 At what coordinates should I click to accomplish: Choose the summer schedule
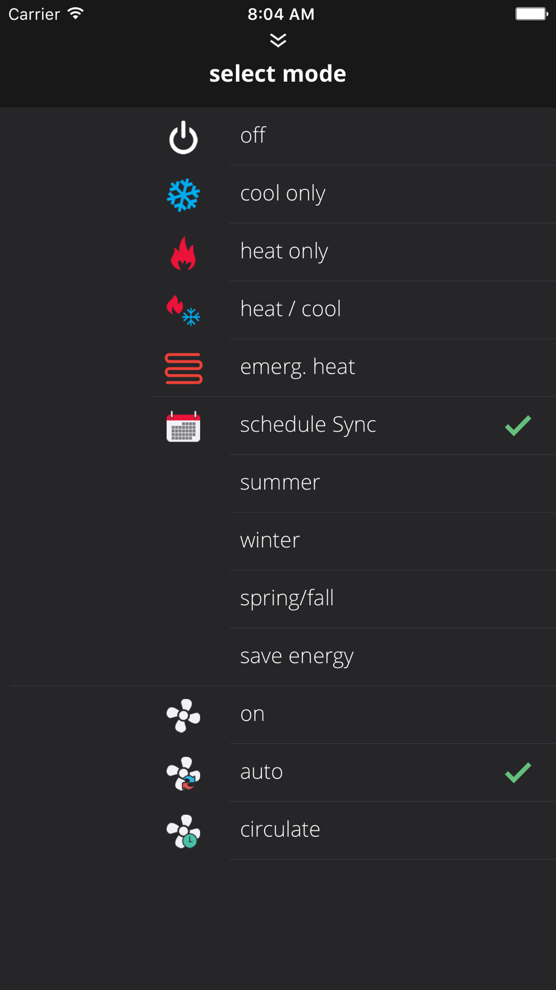pyautogui.click(x=280, y=482)
